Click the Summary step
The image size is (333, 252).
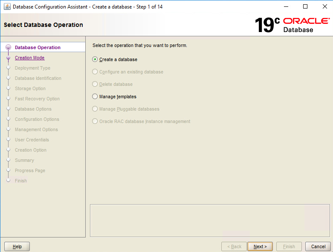point(24,160)
